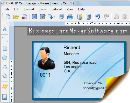Select the 0011 ID number text

[45, 75]
